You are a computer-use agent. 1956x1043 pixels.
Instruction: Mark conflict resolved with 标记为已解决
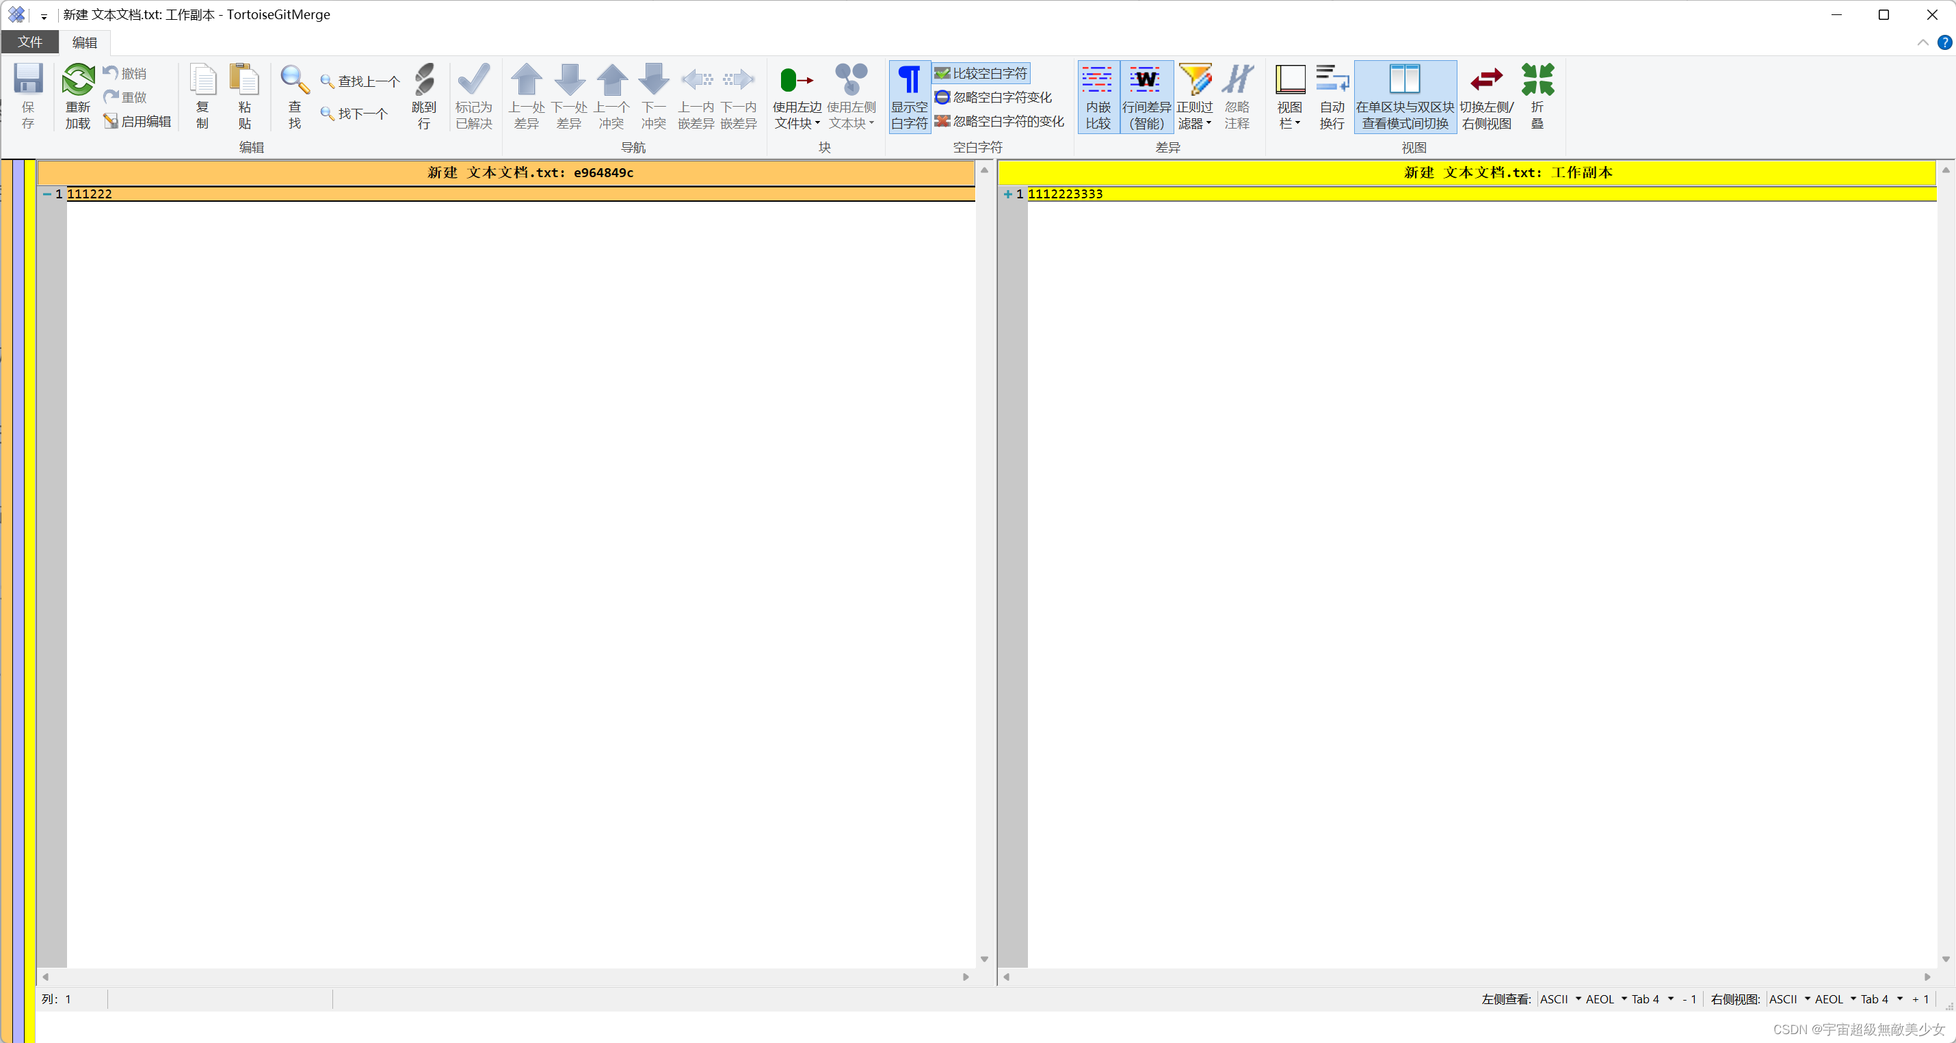pyautogui.click(x=474, y=96)
